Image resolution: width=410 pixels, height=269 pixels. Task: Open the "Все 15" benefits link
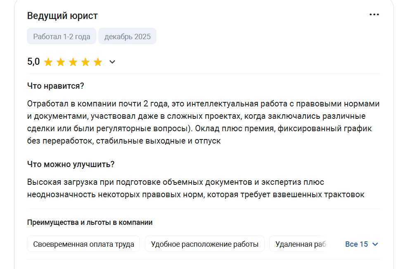[356, 244]
